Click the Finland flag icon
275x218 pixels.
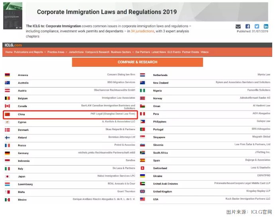click(7, 138)
